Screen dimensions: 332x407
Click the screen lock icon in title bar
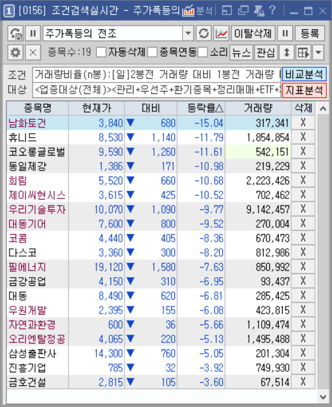(259, 11)
